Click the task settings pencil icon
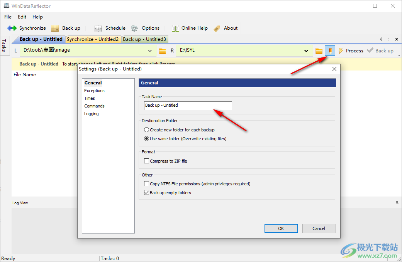Viewport: 402px width, 262px height. pos(330,51)
